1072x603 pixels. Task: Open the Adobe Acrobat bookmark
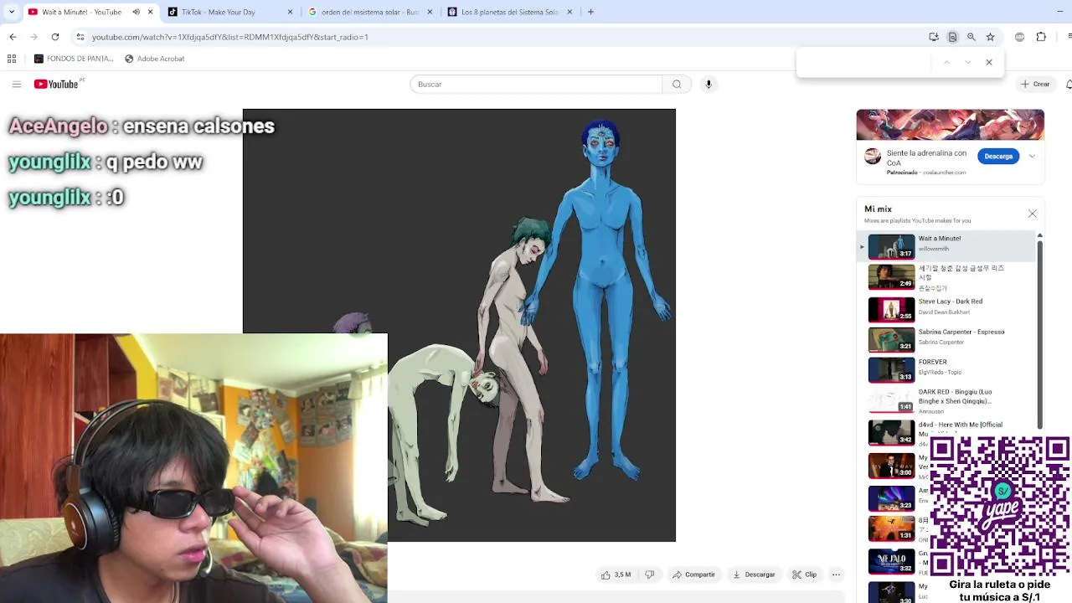(155, 59)
